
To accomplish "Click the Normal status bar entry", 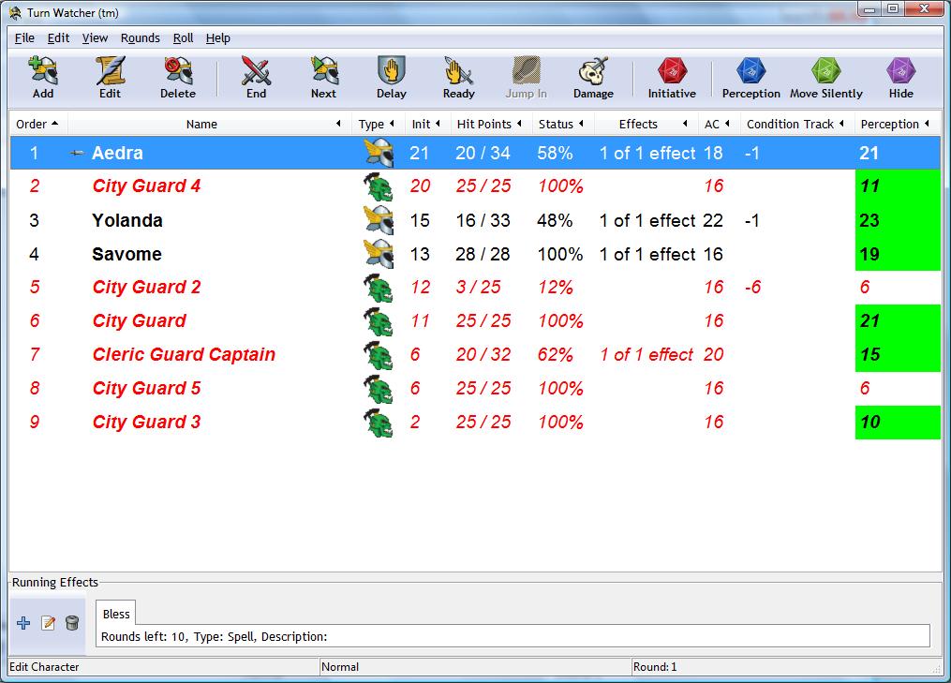I will [340, 667].
